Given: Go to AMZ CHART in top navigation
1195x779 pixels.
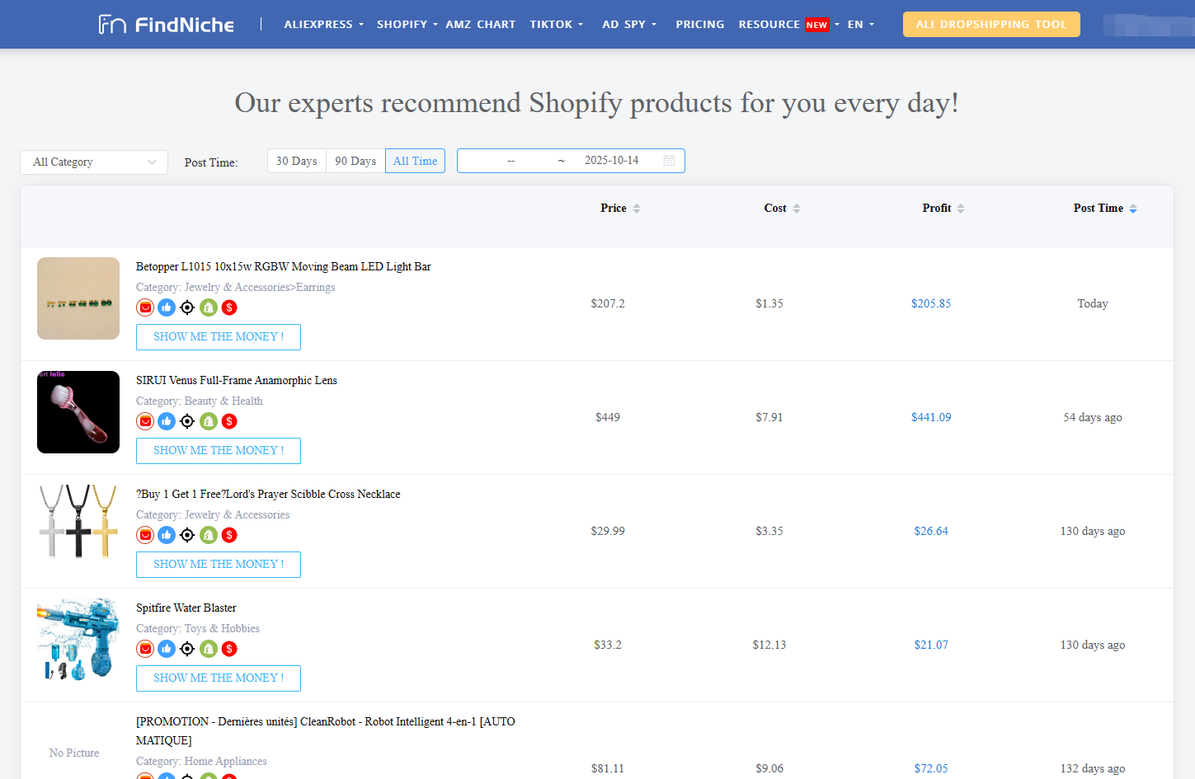Looking at the screenshot, I should [x=480, y=25].
